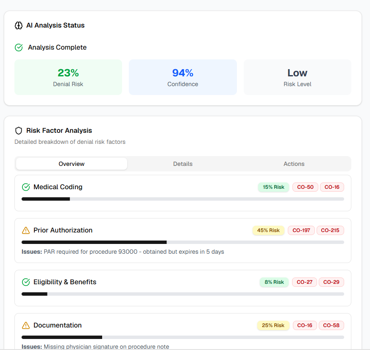Screen dimensions: 370x350
Task: Click the CO-58 code badge under Documentation
Action: [x=331, y=325]
